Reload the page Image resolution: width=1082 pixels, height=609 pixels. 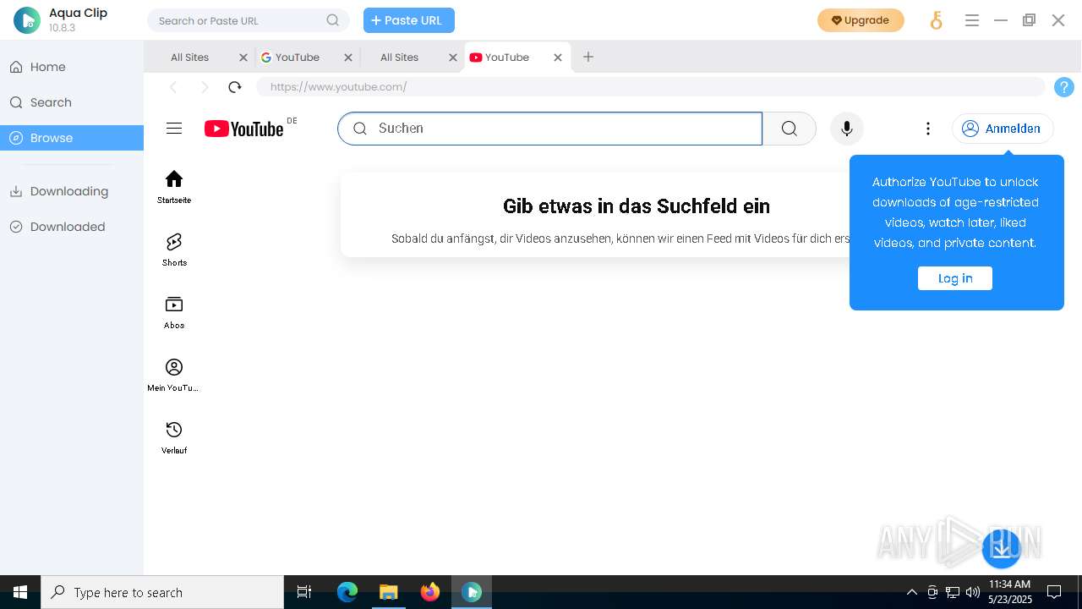pyautogui.click(x=235, y=86)
